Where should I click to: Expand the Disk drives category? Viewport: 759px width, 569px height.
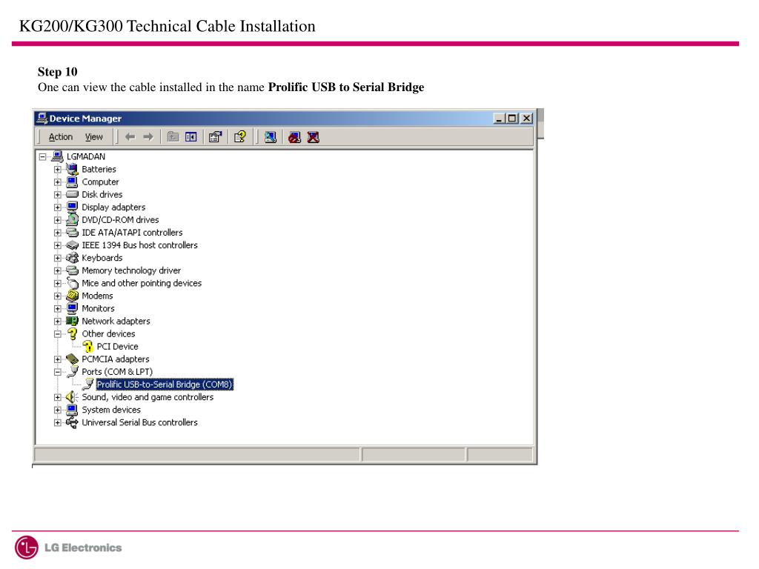pyautogui.click(x=58, y=195)
